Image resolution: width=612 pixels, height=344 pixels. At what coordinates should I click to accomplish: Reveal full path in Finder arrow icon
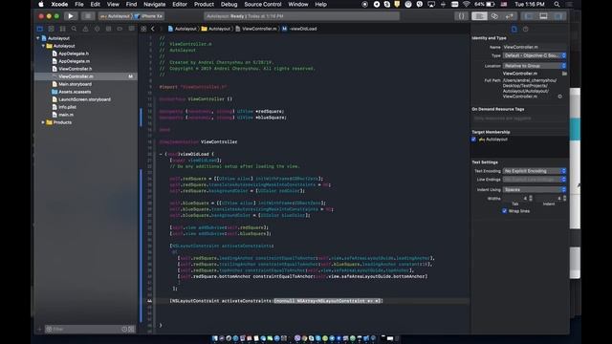pyautogui.click(x=560, y=97)
